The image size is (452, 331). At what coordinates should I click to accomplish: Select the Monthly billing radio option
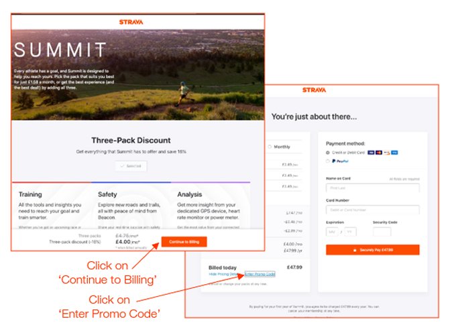(270, 147)
